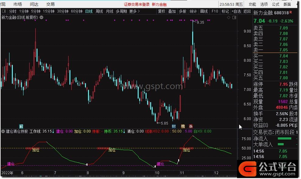Click the 返回 back button
Screen dimensions: 301x179
247,11
